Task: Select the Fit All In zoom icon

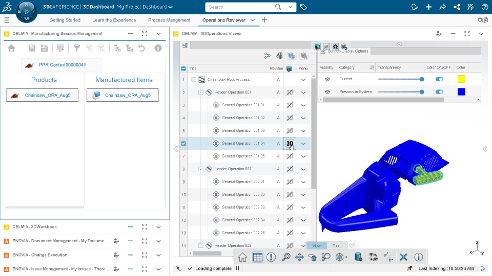Action: [x=286, y=257]
